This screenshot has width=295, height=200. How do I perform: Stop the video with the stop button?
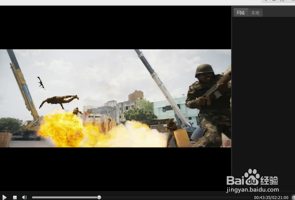[15, 197]
